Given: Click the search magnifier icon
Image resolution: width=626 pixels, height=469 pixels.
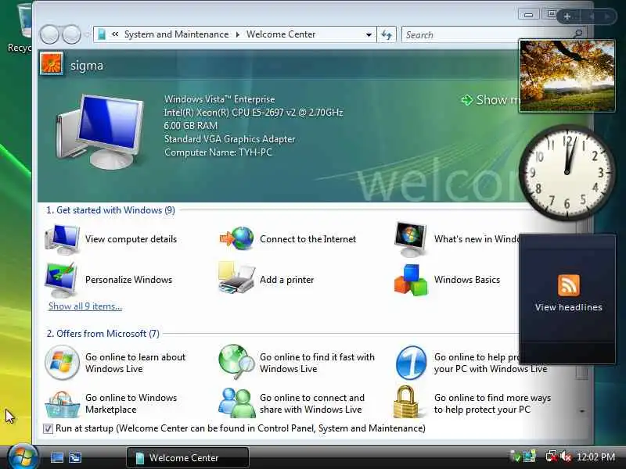Looking at the screenshot, I should click(577, 34).
